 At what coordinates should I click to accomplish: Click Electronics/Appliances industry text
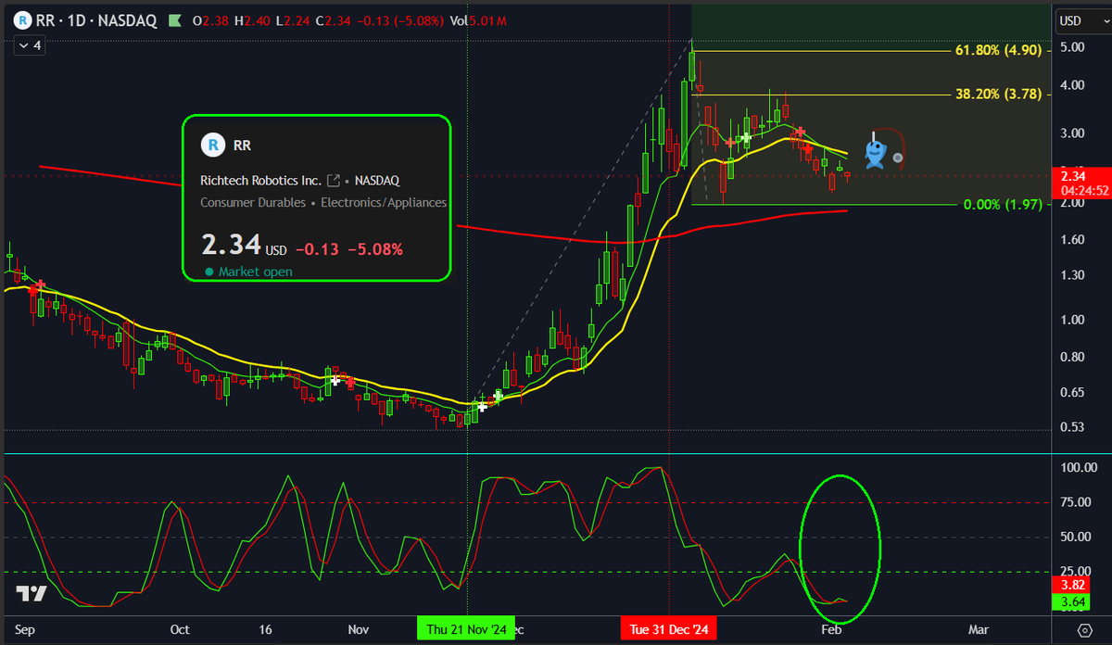coord(384,202)
